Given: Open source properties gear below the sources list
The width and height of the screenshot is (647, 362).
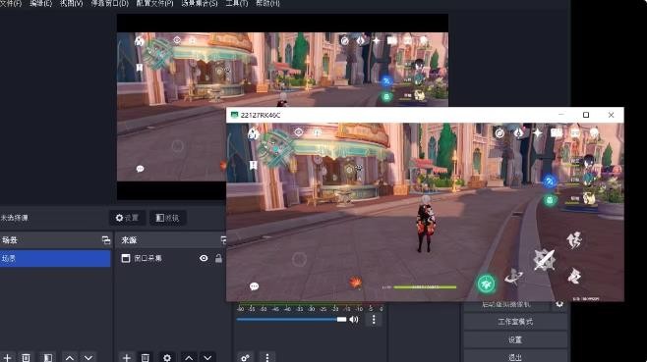Looking at the screenshot, I should (167, 357).
